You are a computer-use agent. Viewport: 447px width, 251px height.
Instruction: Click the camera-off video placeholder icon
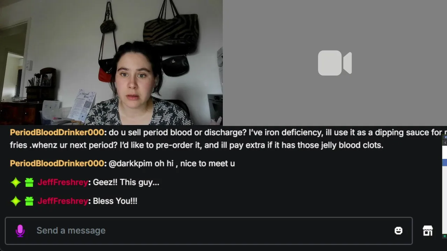[x=335, y=63]
